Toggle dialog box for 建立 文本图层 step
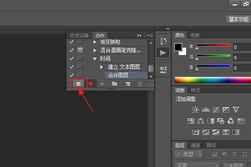The image size is (251, 167). click(80, 67)
